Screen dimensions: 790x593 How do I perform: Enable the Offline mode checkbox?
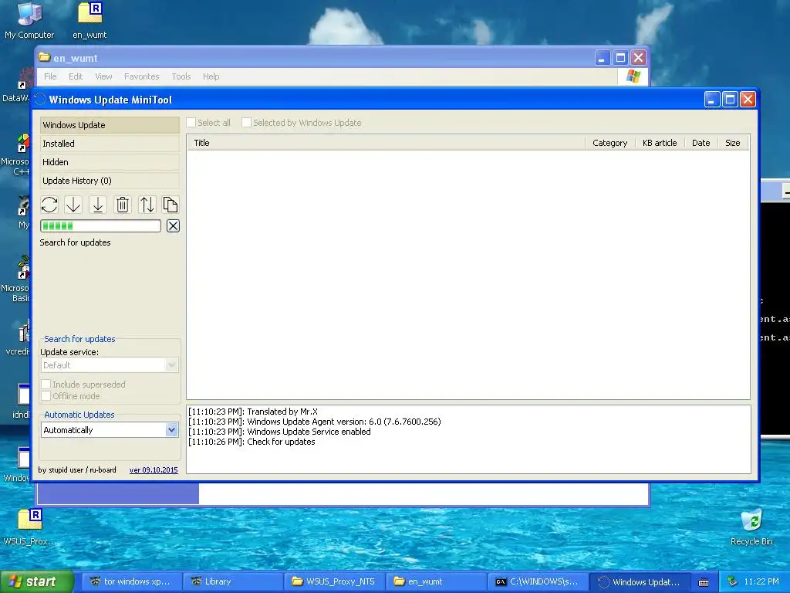coord(46,396)
